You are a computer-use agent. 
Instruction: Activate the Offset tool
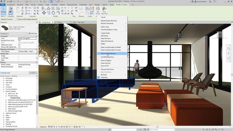point(48,8)
